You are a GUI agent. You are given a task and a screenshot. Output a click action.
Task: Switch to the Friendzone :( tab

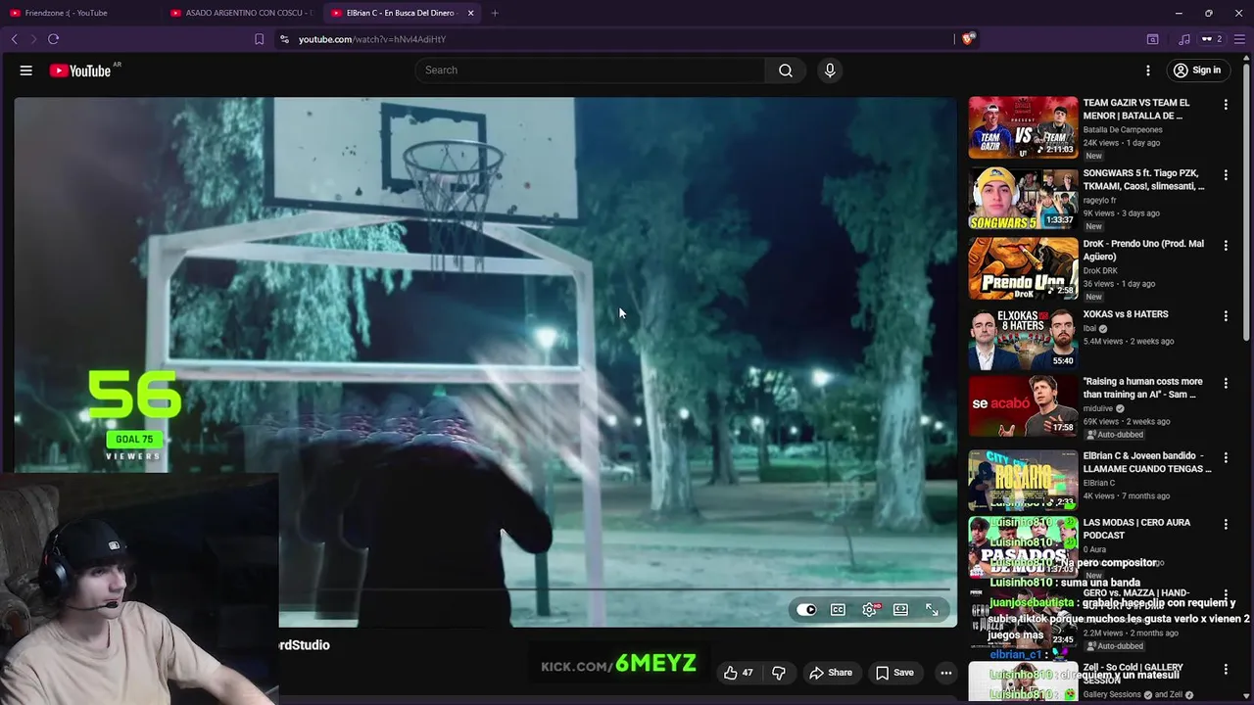[78, 13]
